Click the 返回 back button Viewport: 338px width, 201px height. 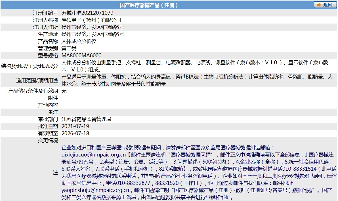325,5
